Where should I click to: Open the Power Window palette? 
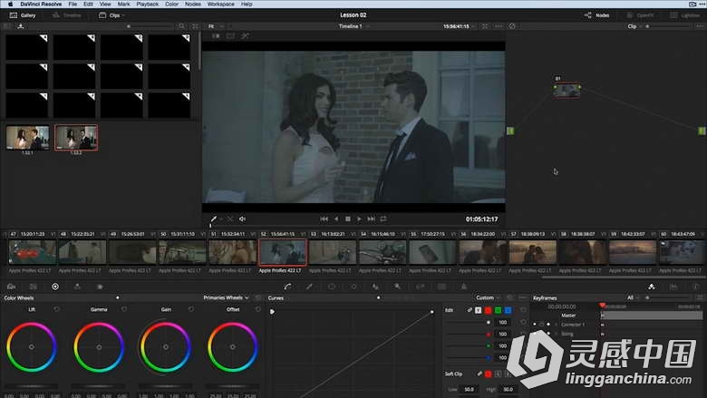point(331,286)
